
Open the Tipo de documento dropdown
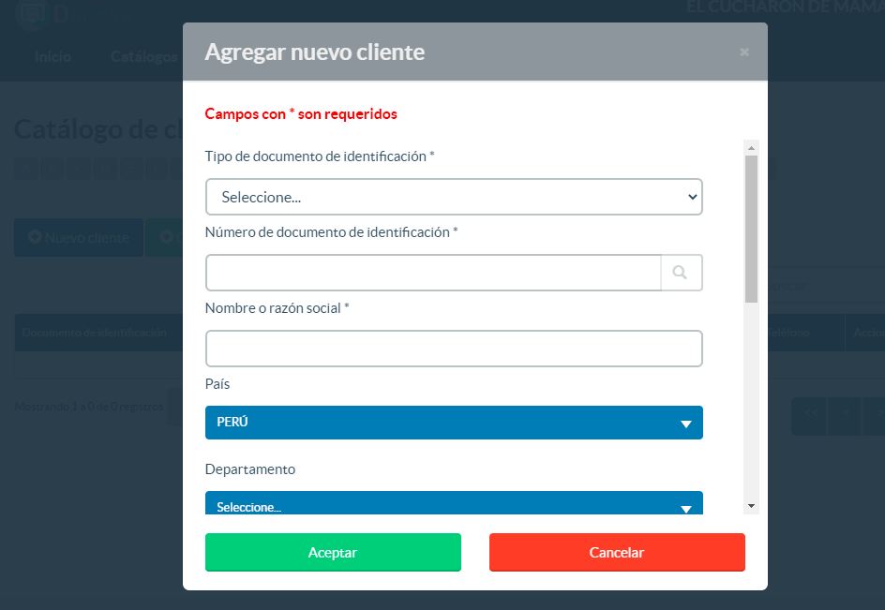454,197
